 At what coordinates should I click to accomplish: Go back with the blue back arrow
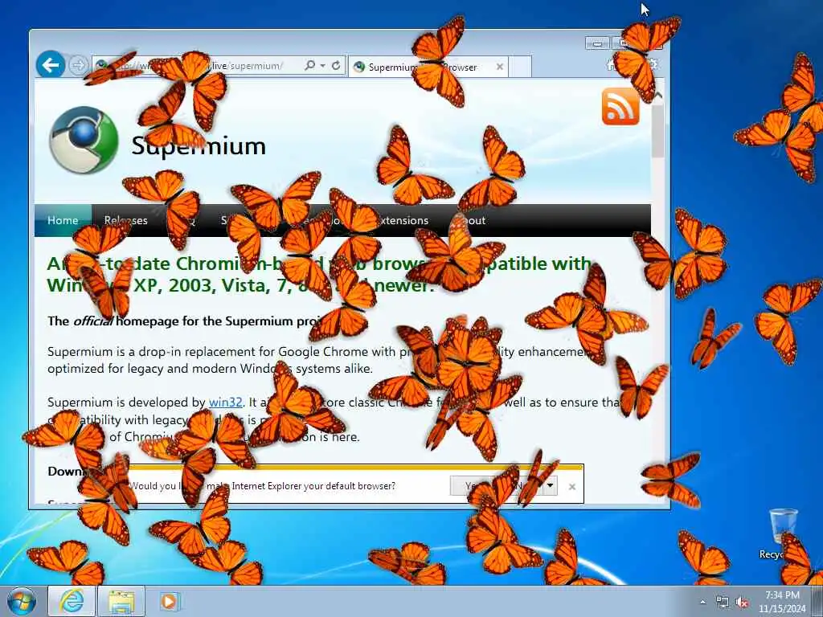(51, 65)
